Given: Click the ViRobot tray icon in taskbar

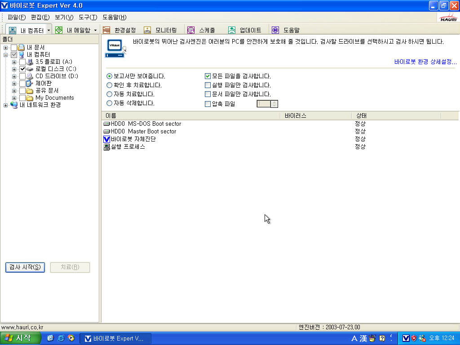Looking at the screenshot, I should click(x=406, y=338).
